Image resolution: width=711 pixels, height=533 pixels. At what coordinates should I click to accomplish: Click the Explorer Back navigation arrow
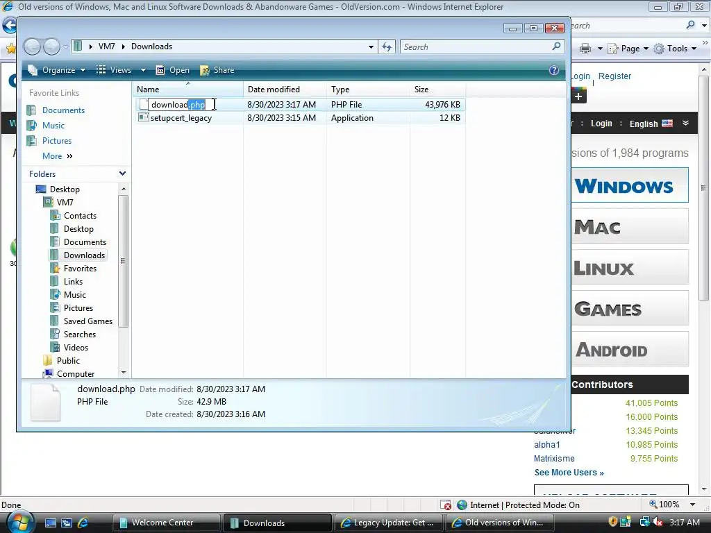[x=32, y=46]
